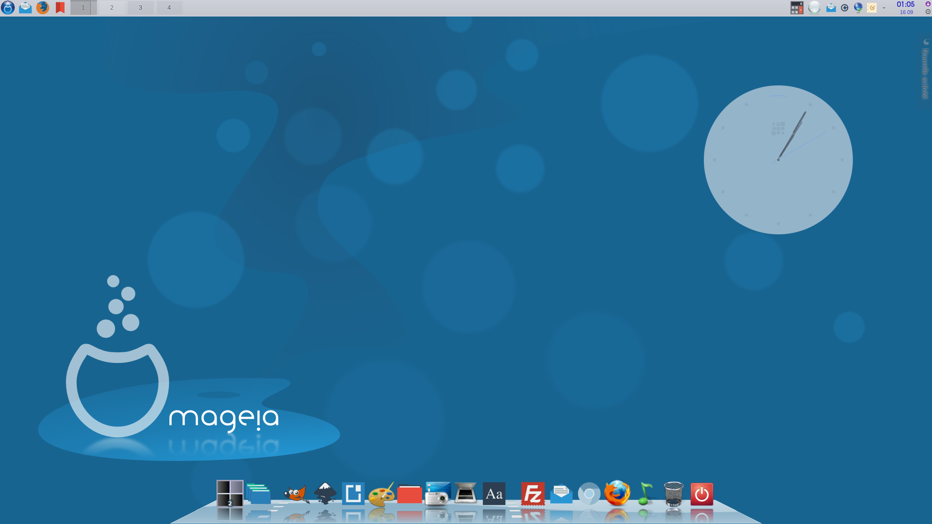Open the network globe status icon
The height and width of the screenshot is (524, 932).
[x=858, y=8]
